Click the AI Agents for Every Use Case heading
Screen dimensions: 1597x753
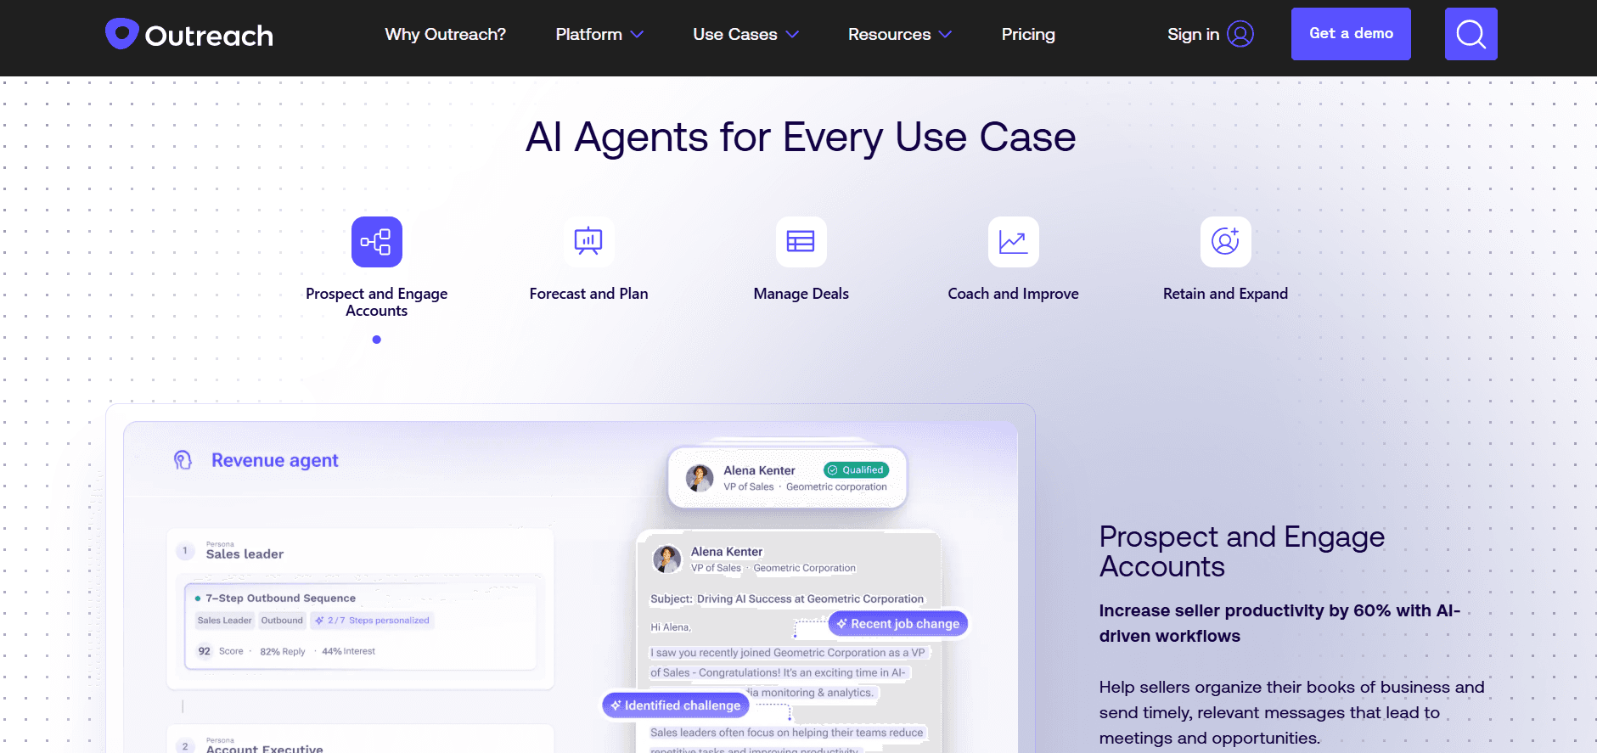(x=801, y=137)
